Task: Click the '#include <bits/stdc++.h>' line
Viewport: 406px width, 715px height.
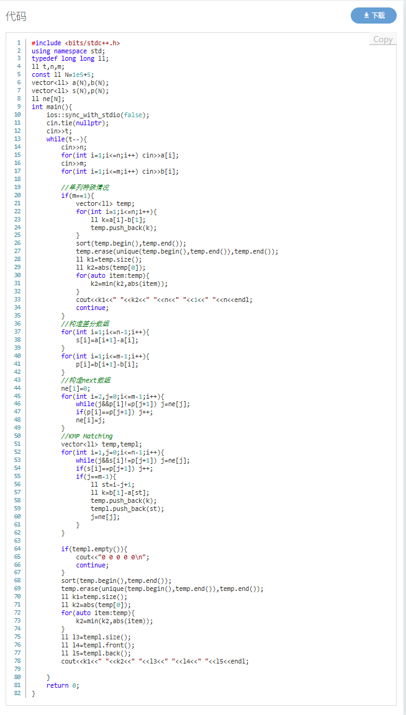Action: click(x=76, y=43)
